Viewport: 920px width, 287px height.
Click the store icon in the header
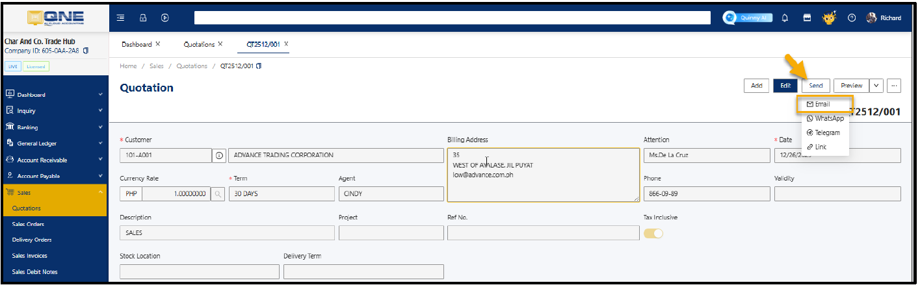tap(806, 18)
